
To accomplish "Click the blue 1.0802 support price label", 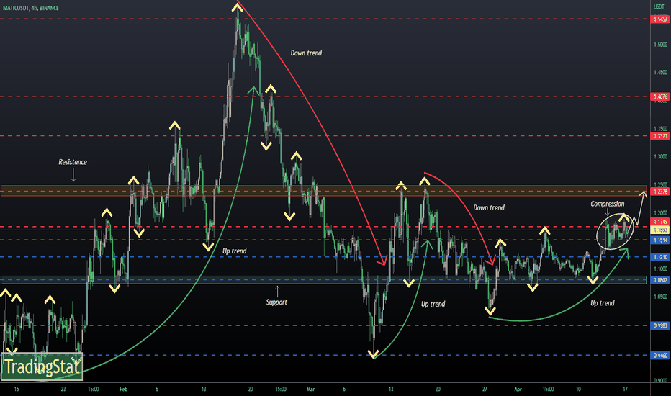I will pos(659,280).
